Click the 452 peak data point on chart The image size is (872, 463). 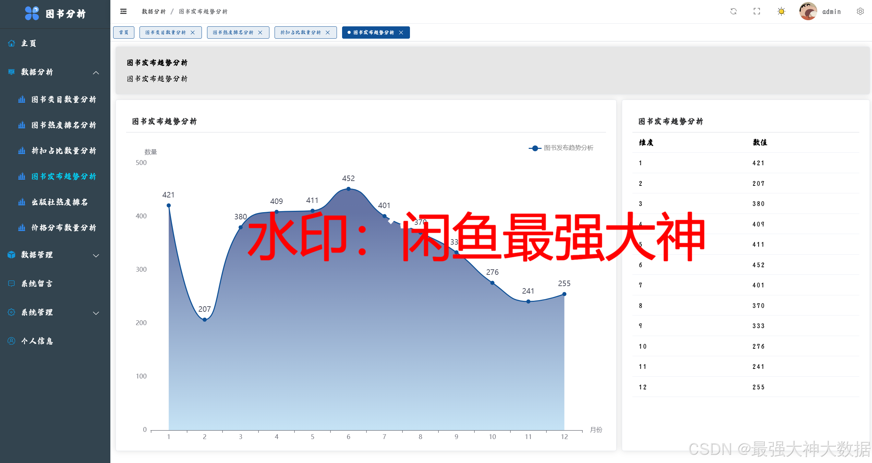tap(348, 189)
